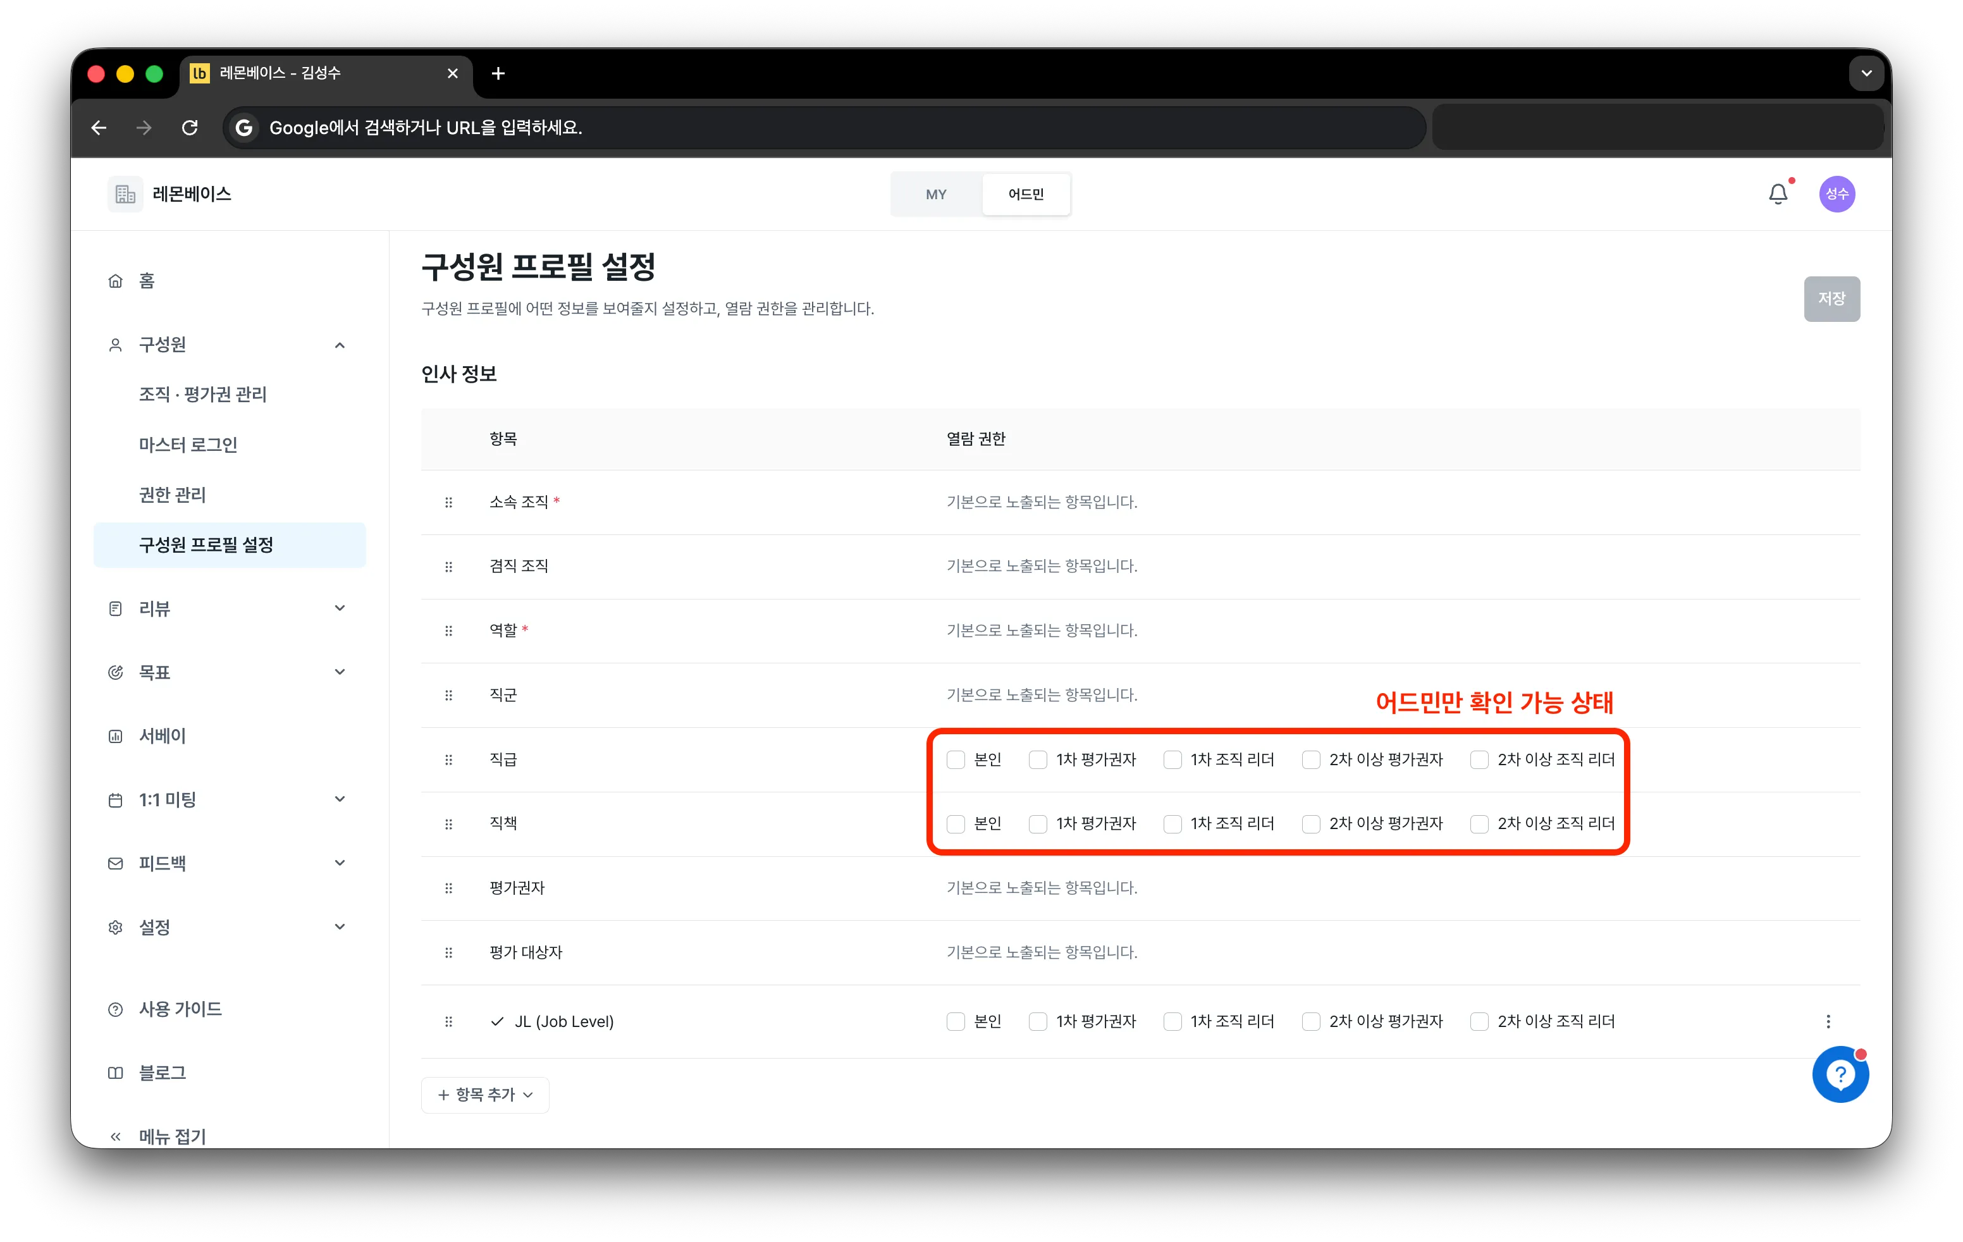The image size is (1963, 1242).
Task: Click the browser back arrow
Action: 99,128
